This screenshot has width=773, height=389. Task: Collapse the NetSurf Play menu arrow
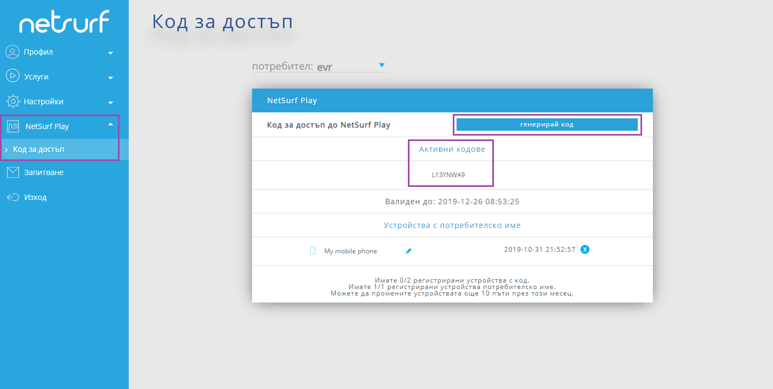(x=110, y=125)
